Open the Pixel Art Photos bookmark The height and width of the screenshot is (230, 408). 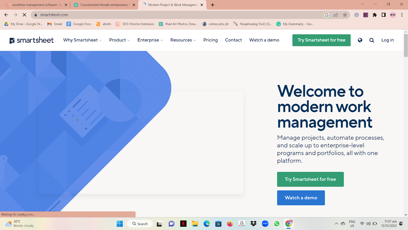[178, 24]
